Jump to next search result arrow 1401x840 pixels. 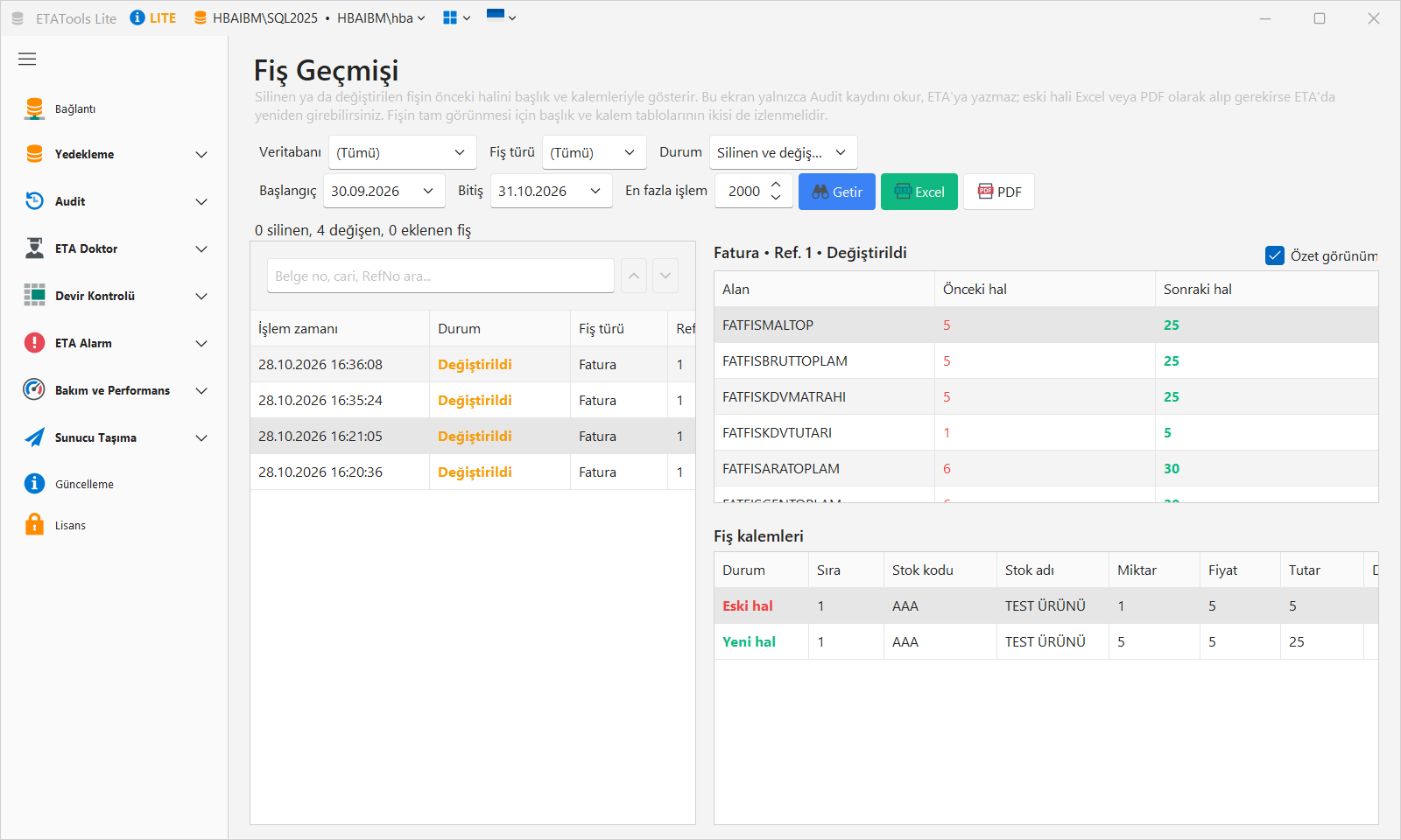tap(665, 276)
